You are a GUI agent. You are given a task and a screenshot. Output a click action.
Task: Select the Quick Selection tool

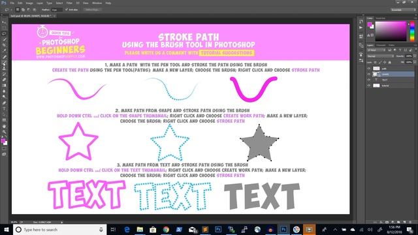[4, 39]
